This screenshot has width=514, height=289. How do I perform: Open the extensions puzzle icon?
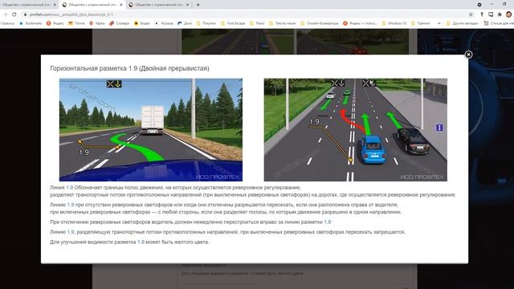[500, 14]
